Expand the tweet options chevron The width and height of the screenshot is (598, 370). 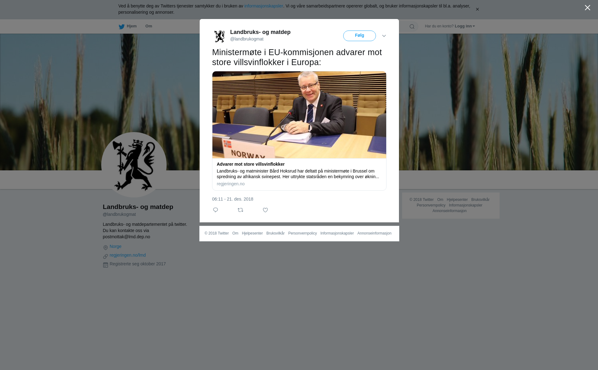click(384, 36)
